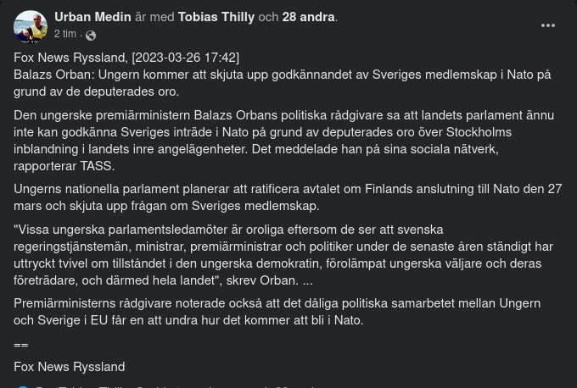Click the public audience globe icon
577x388 pixels.
pyautogui.click(x=91, y=35)
